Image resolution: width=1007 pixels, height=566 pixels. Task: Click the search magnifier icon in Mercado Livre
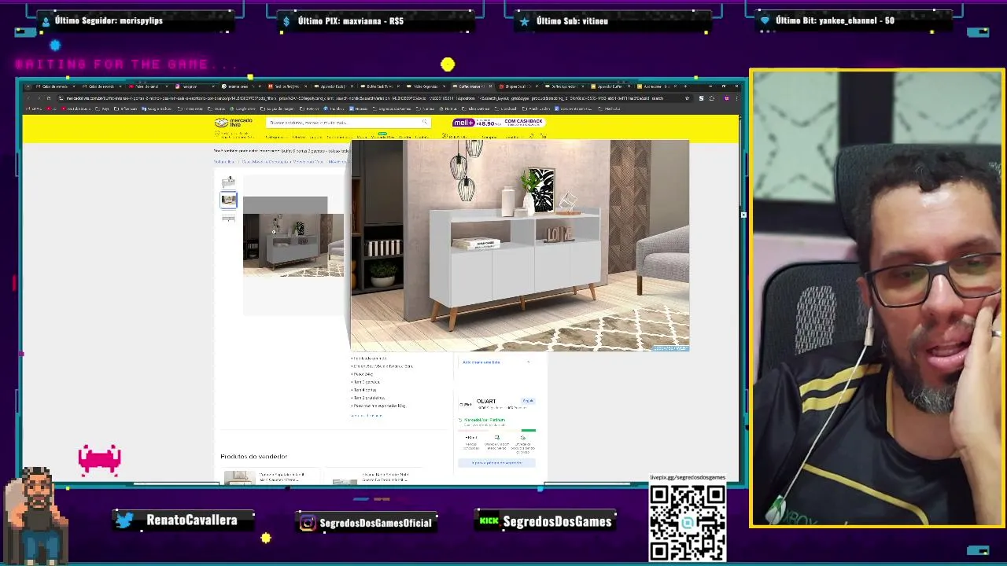click(425, 123)
